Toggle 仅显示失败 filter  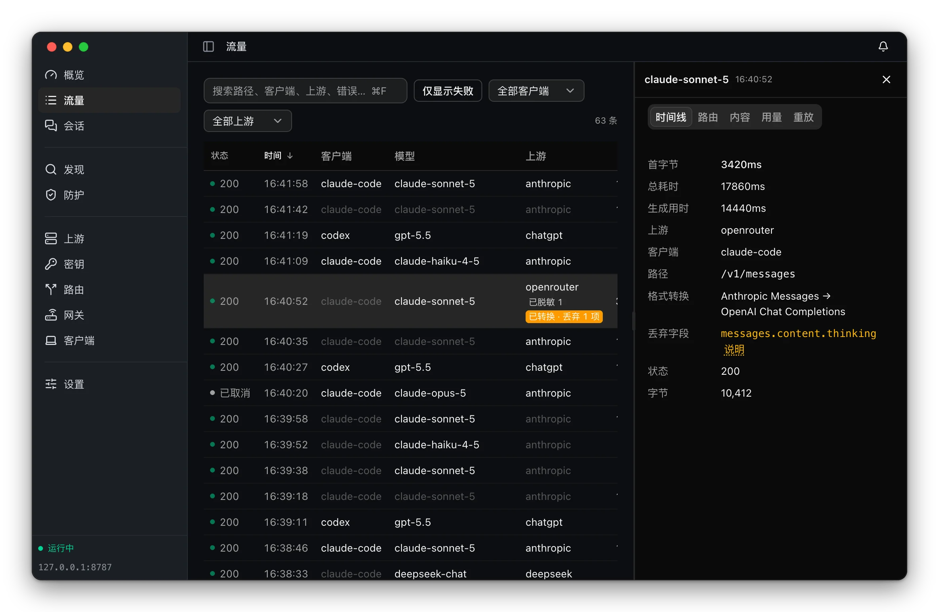pyautogui.click(x=448, y=91)
